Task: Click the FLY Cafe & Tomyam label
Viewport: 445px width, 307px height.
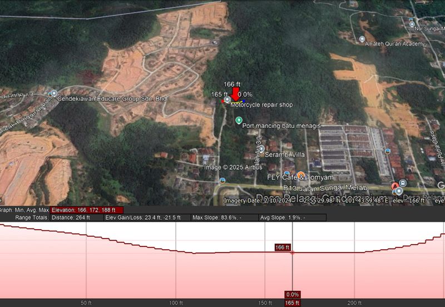Action: click(x=300, y=177)
